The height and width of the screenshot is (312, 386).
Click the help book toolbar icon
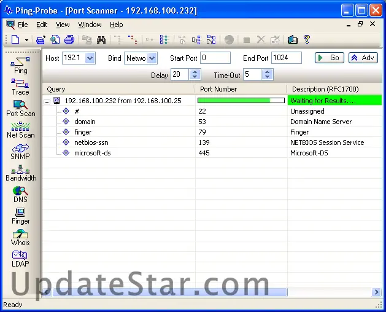point(293,40)
